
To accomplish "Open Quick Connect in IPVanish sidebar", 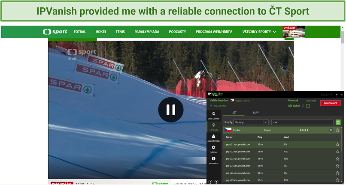I will (213, 116).
